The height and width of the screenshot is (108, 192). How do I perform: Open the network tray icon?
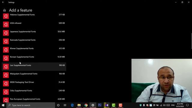tap(161, 105)
